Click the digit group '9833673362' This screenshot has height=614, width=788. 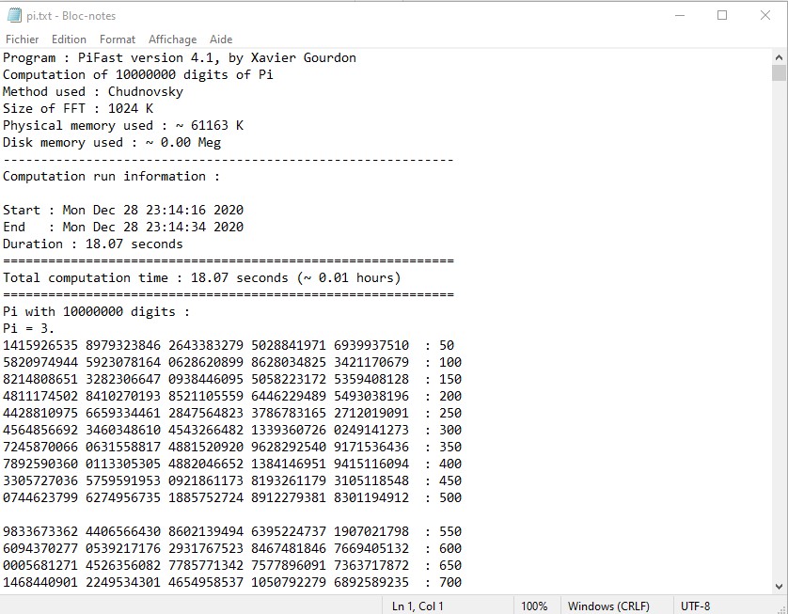tap(40, 531)
